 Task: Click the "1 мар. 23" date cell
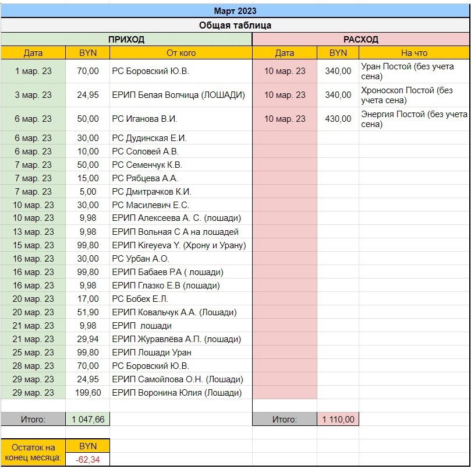[x=33, y=71]
